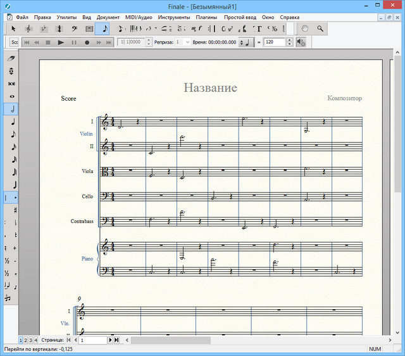The width and height of the screenshot is (405, 356).
Task: Choose the half note duration
Action: point(11,108)
